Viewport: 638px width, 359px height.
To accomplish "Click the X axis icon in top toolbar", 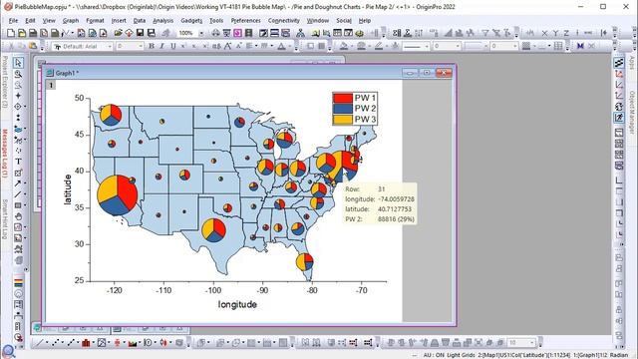I will coord(545,33).
